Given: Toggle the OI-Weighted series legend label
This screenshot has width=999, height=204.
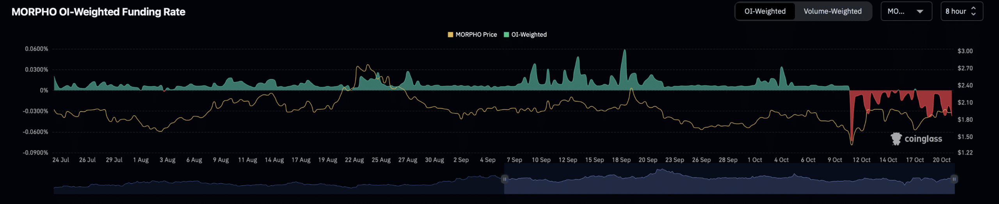Looking at the screenshot, I should [x=529, y=35].
